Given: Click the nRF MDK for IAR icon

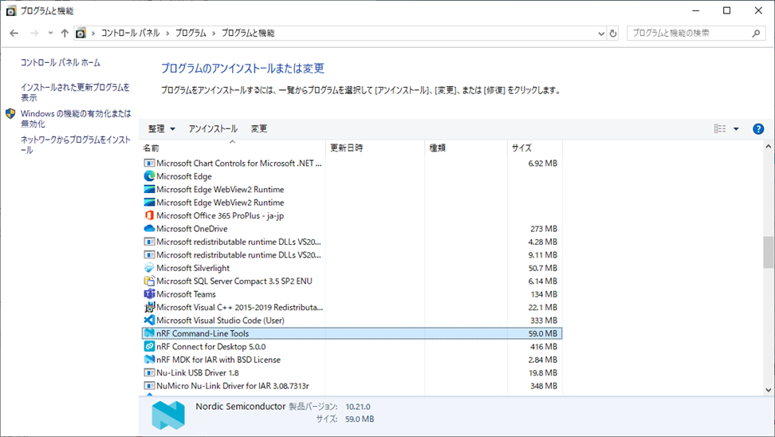Looking at the screenshot, I should point(149,360).
